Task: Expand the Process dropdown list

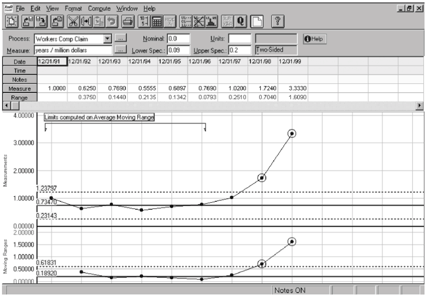Action: pyautogui.click(x=107, y=39)
